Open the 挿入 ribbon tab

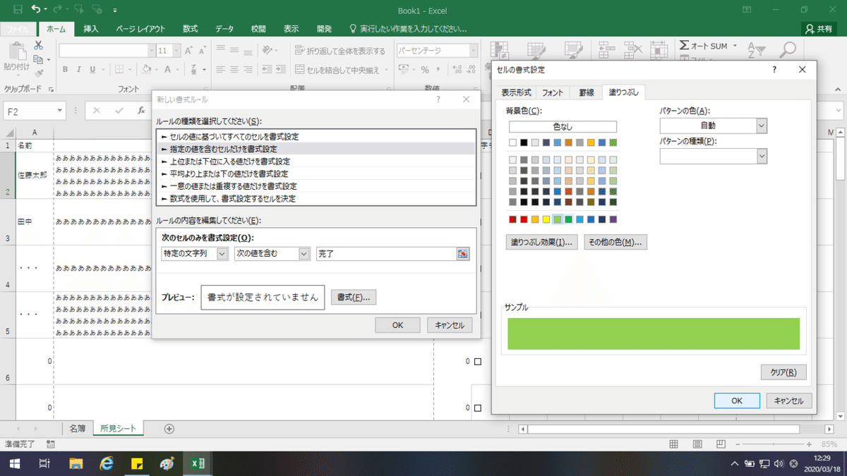(x=91, y=29)
